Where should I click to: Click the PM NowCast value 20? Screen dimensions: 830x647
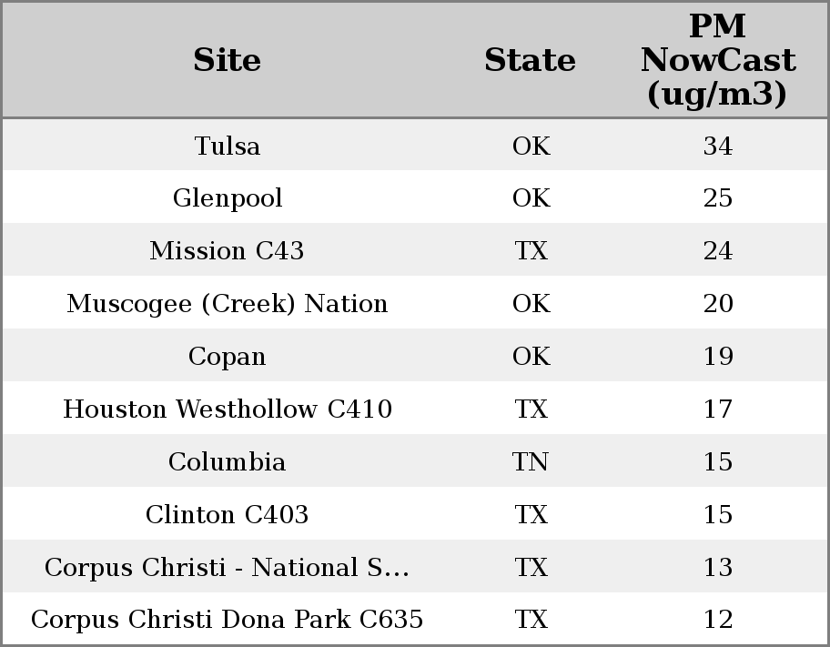[717, 304]
